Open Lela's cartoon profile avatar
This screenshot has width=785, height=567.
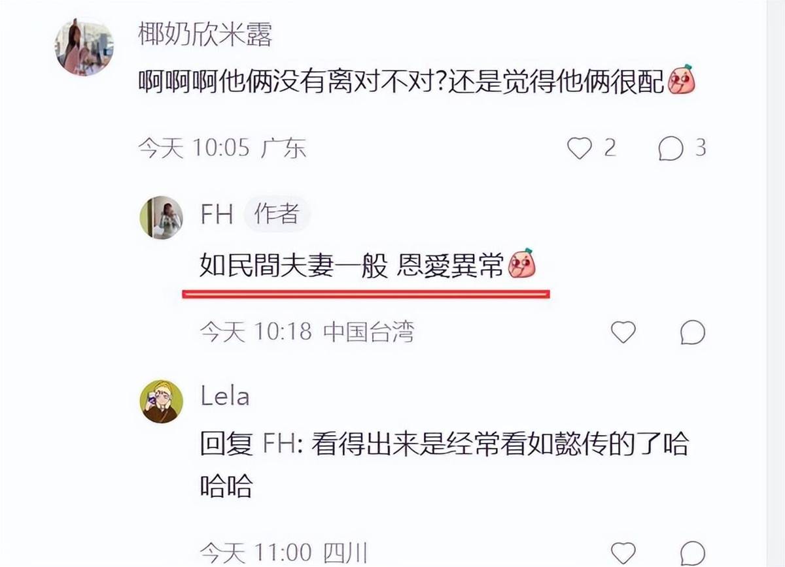click(x=162, y=400)
